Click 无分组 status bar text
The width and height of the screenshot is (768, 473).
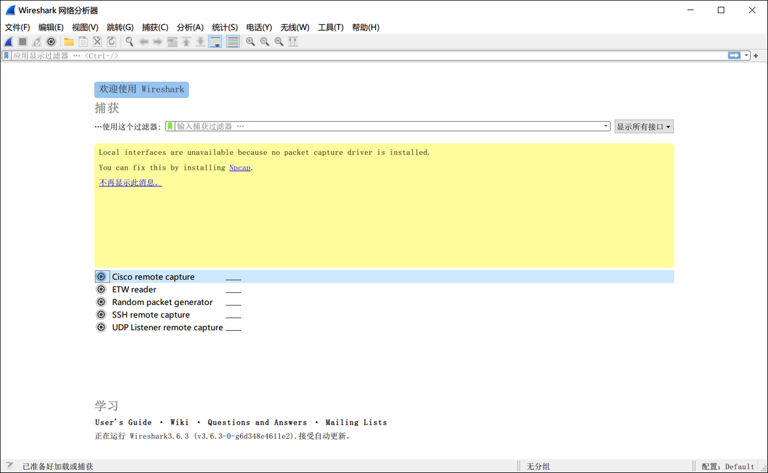pos(538,466)
